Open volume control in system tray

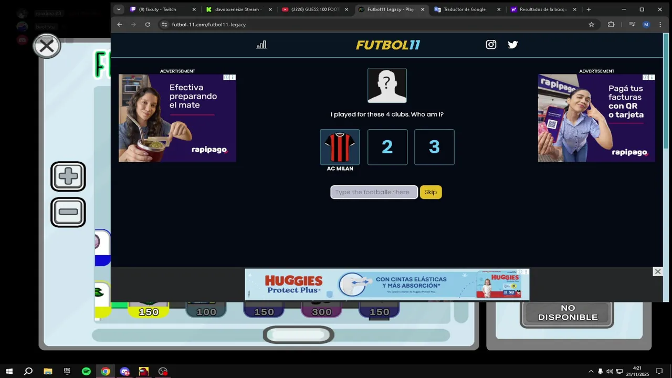(610, 372)
